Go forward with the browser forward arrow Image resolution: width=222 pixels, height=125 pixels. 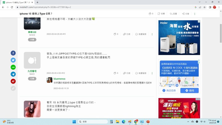[7, 7]
